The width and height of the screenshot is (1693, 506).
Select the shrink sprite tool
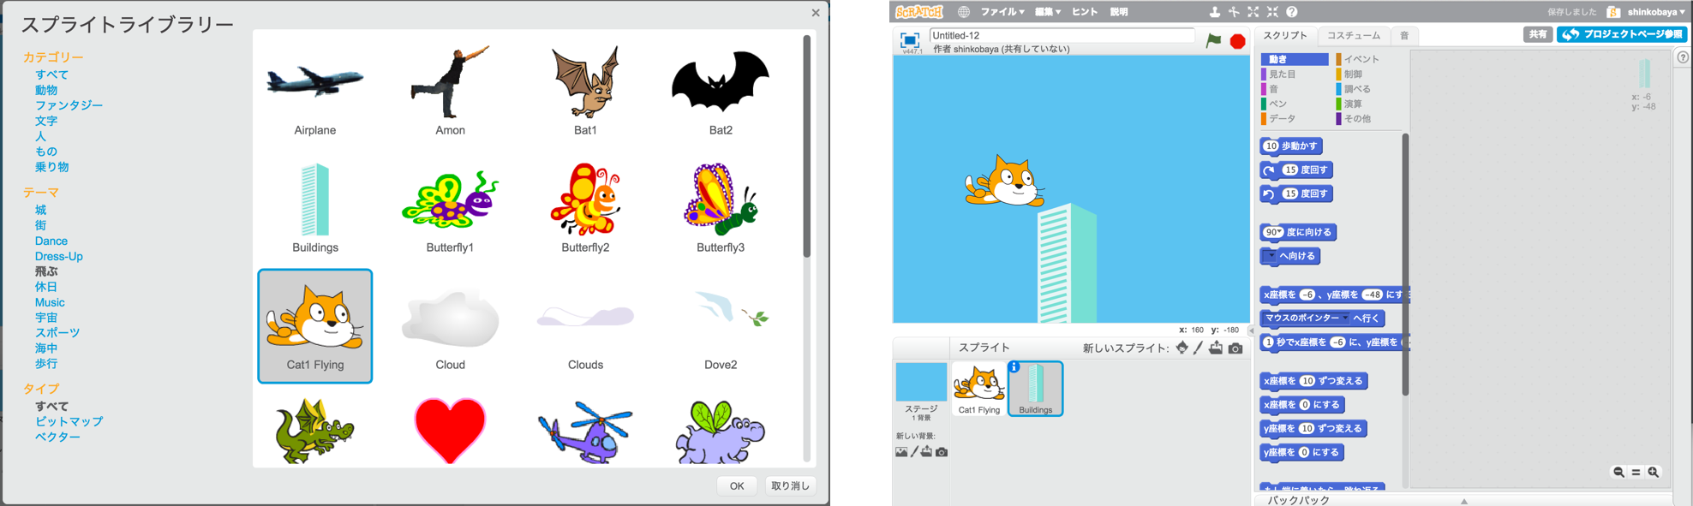1272,12
